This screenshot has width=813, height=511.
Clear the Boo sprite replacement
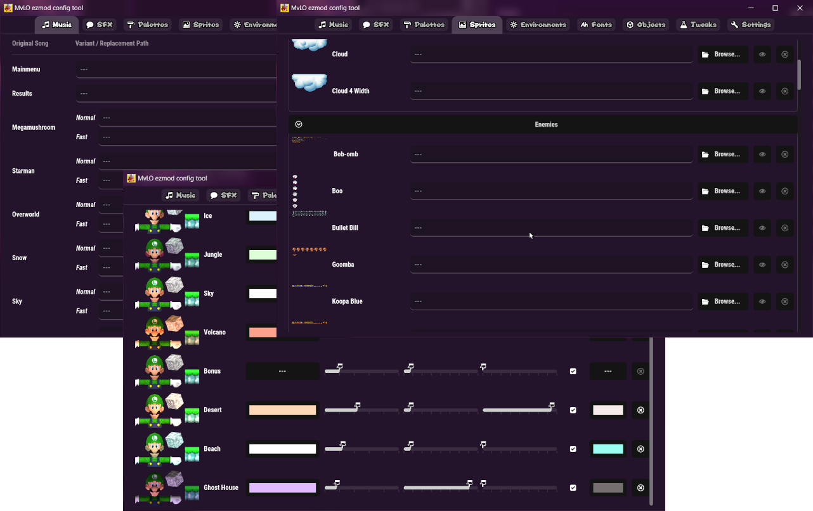pyautogui.click(x=784, y=191)
